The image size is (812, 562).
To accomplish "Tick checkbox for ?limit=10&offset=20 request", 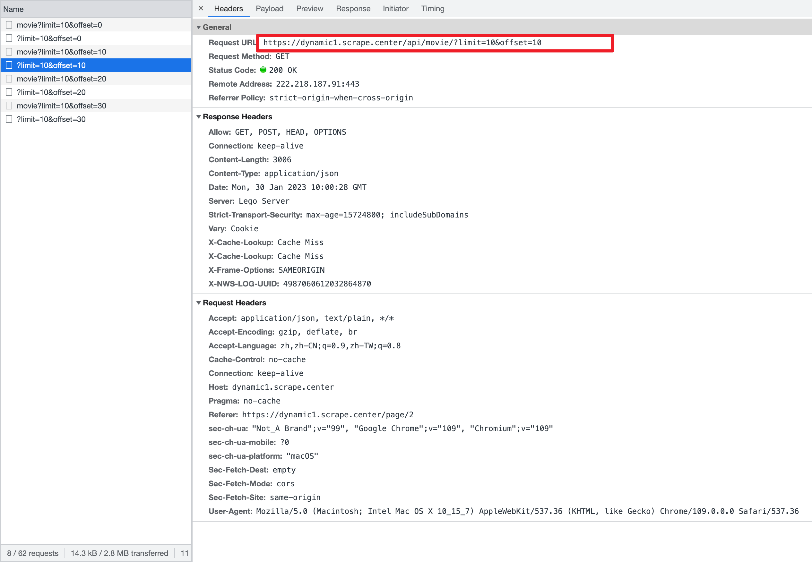I will tap(9, 92).
